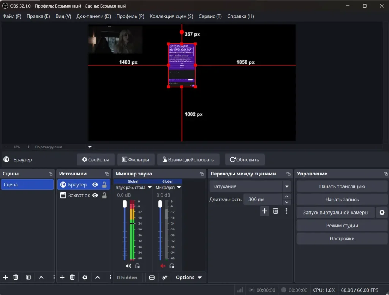Expand the Затухание transition dropdown
The width and height of the screenshot is (389, 295).
(286, 186)
